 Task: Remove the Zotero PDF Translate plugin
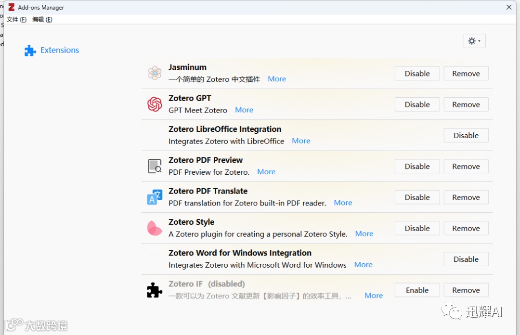click(x=466, y=197)
